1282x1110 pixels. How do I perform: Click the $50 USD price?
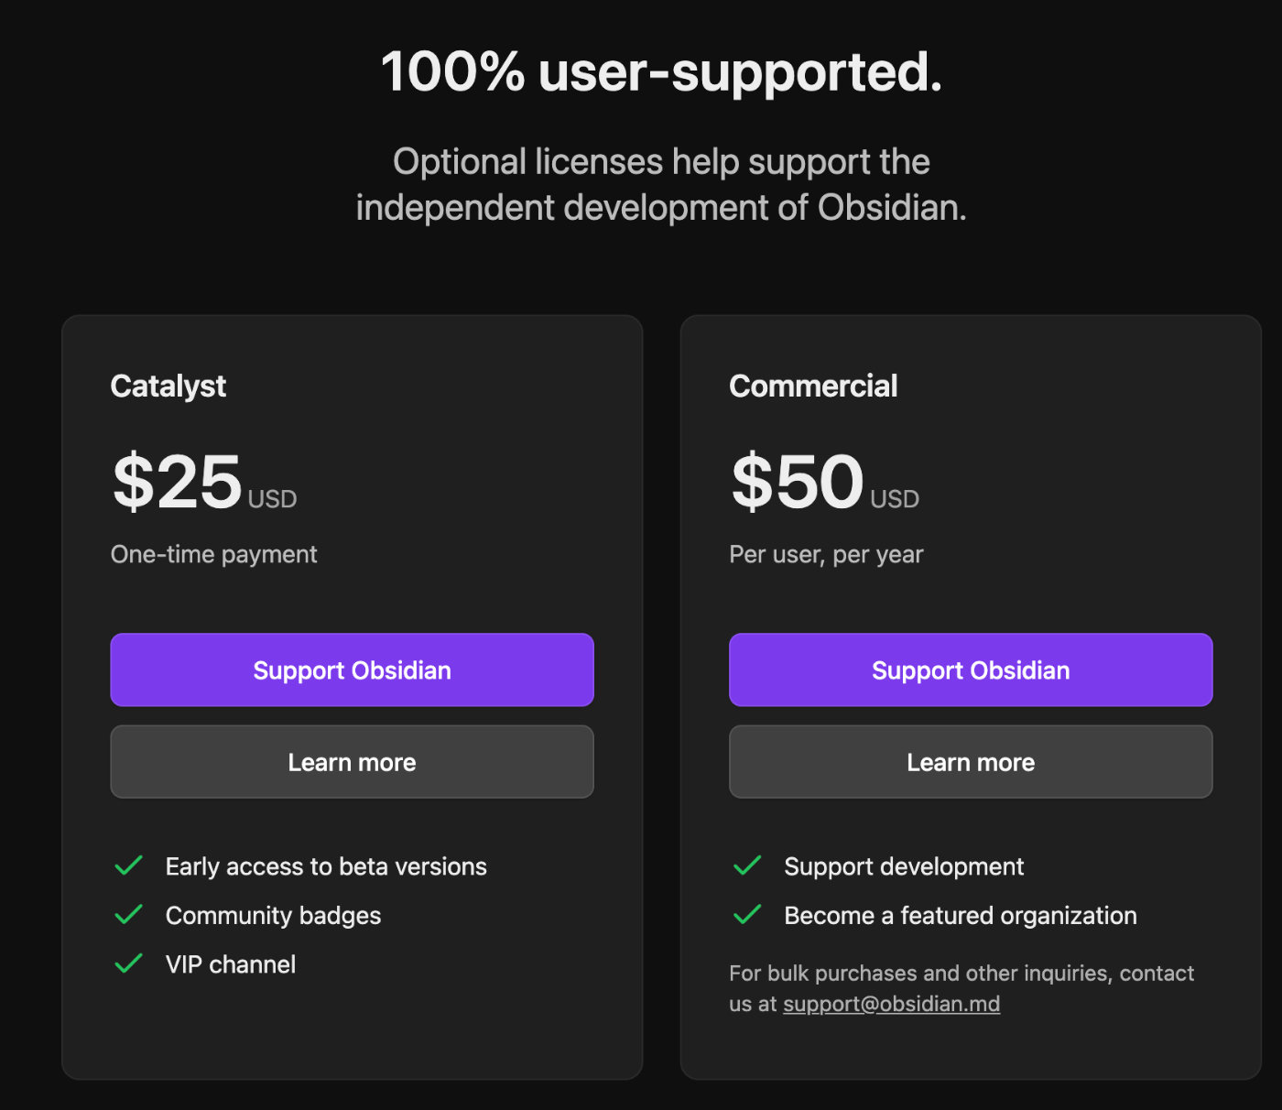coord(825,482)
